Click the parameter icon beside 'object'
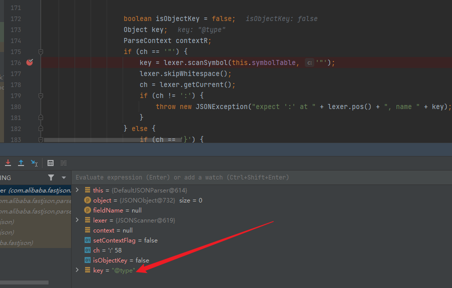The height and width of the screenshot is (288, 452). [87, 200]
